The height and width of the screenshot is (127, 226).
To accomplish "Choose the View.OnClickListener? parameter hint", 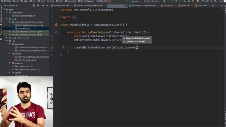I will pyautogui.click(x=137, y=38).
